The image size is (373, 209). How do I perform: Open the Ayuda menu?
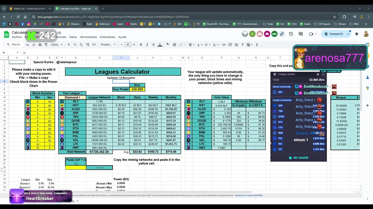pos(122,37)
